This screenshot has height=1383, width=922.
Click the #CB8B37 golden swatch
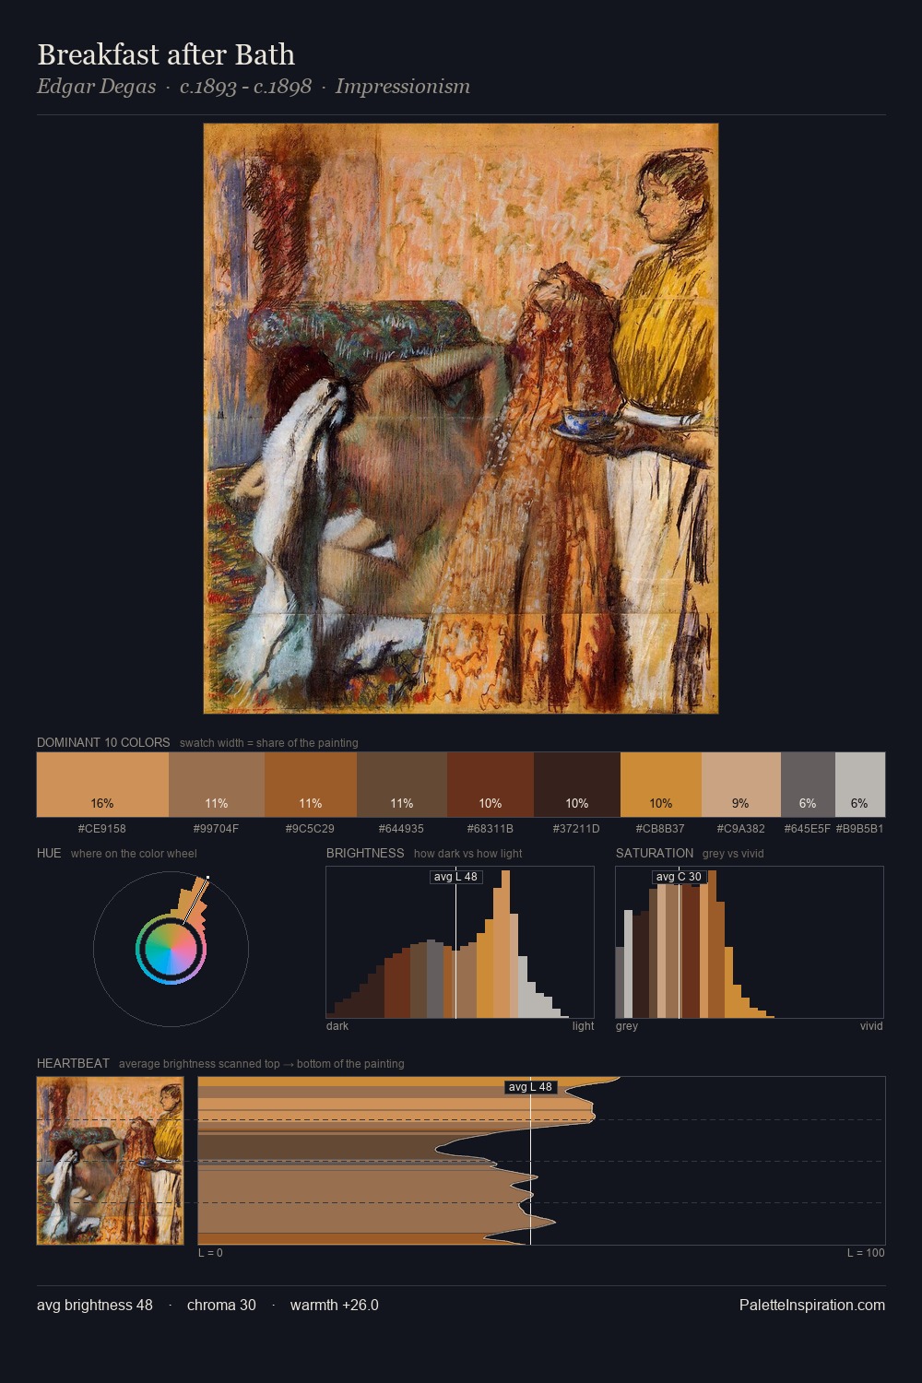pyautogui.click(x=661, y=785)
